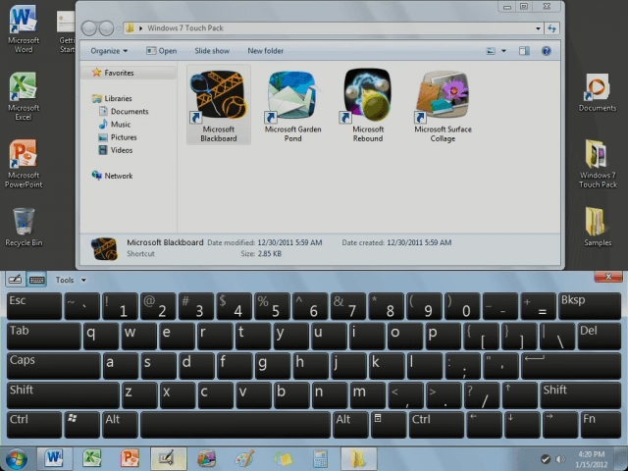Tap the Bksp key on touch keyboard
This screenshot has width=628, height=471.
[x=589, y=306]
